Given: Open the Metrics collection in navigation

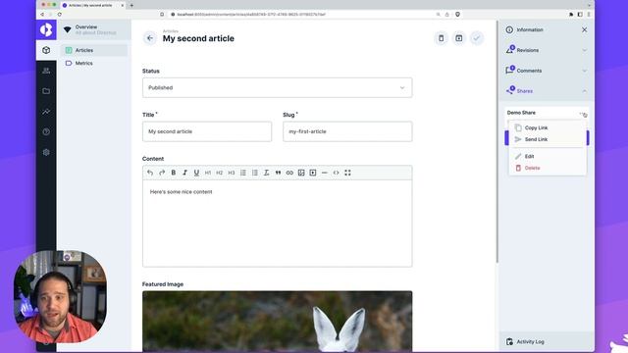Looking at the screenshot, I should click(x=94, y=63).
